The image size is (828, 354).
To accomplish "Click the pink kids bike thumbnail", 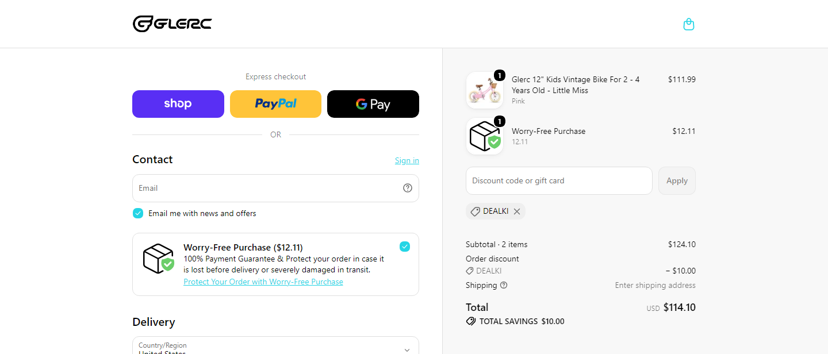I will tap(485, 90).
